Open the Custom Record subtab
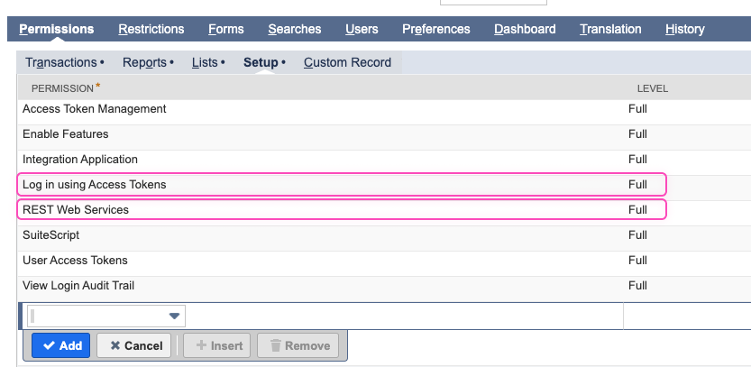The height and width of the screenshot is (367, 751). pyautogui.click(x=347, y=62)
